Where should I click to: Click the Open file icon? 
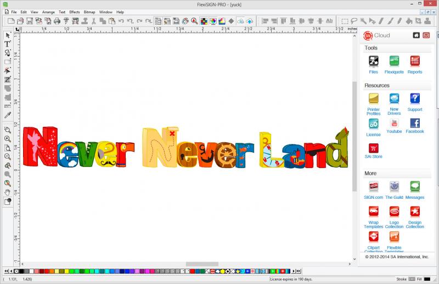(20, 21)
